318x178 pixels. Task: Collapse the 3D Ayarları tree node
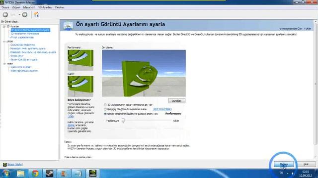[x=4, y=26]
